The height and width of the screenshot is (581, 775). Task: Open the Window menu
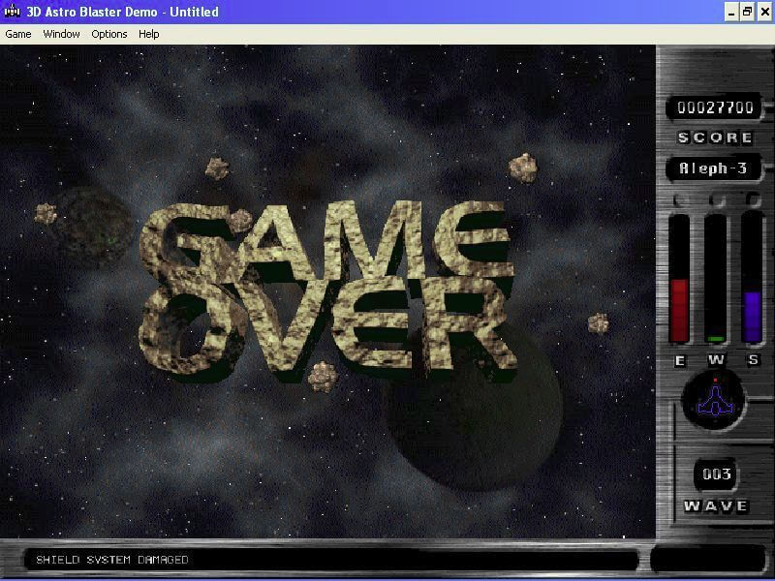click(61, 34)
